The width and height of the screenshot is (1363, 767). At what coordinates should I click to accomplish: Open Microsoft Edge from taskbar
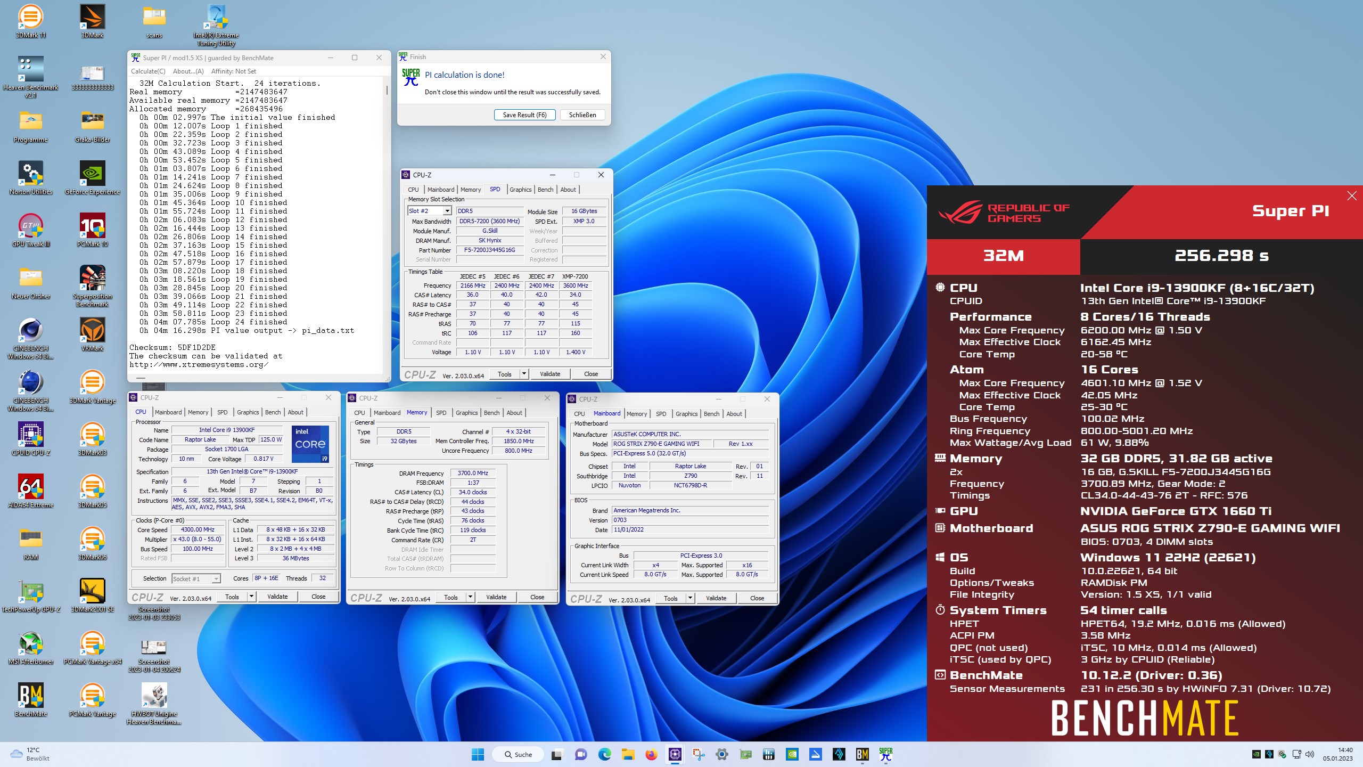point(604,754)
